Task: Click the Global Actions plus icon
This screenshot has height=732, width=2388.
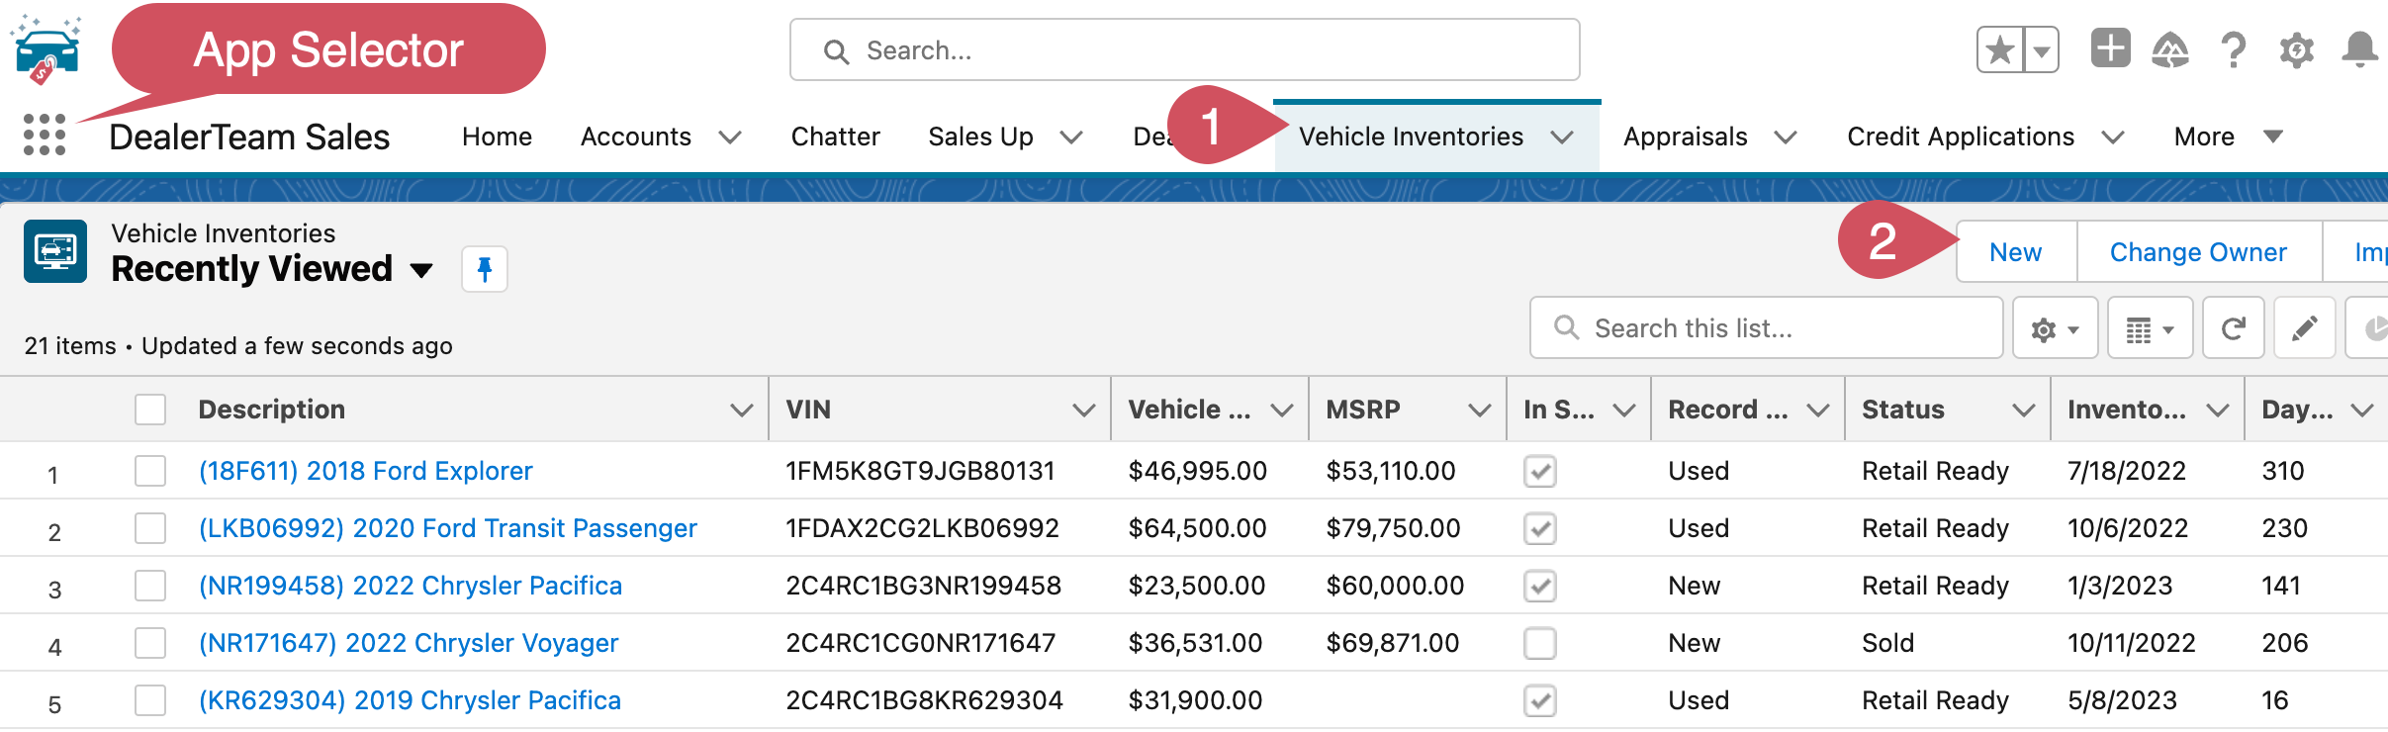Action: point(2110,47)
